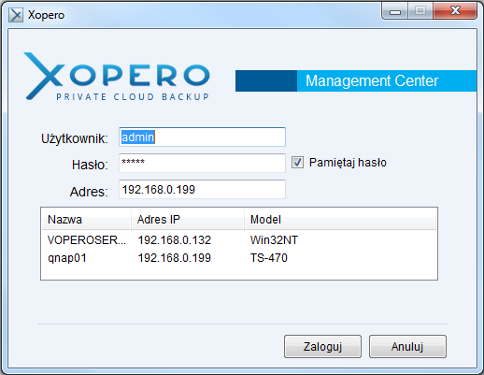Toggle the Pamiętaj hasło checkbox
The width and height of the screenshot is (484, 375).
(297, 163)
